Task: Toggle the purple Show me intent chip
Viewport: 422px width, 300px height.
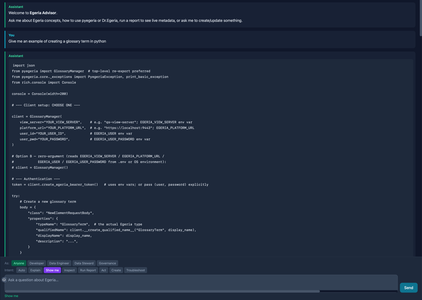Action: [52, 270]
